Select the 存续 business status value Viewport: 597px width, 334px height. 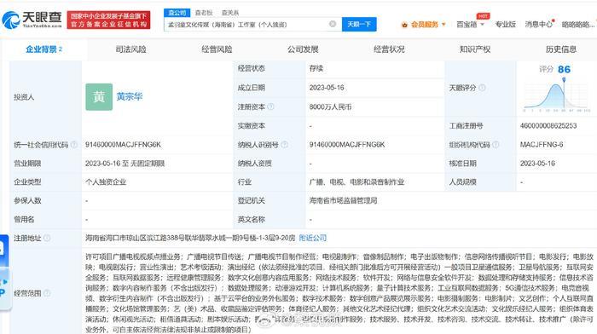pos(316,68)
